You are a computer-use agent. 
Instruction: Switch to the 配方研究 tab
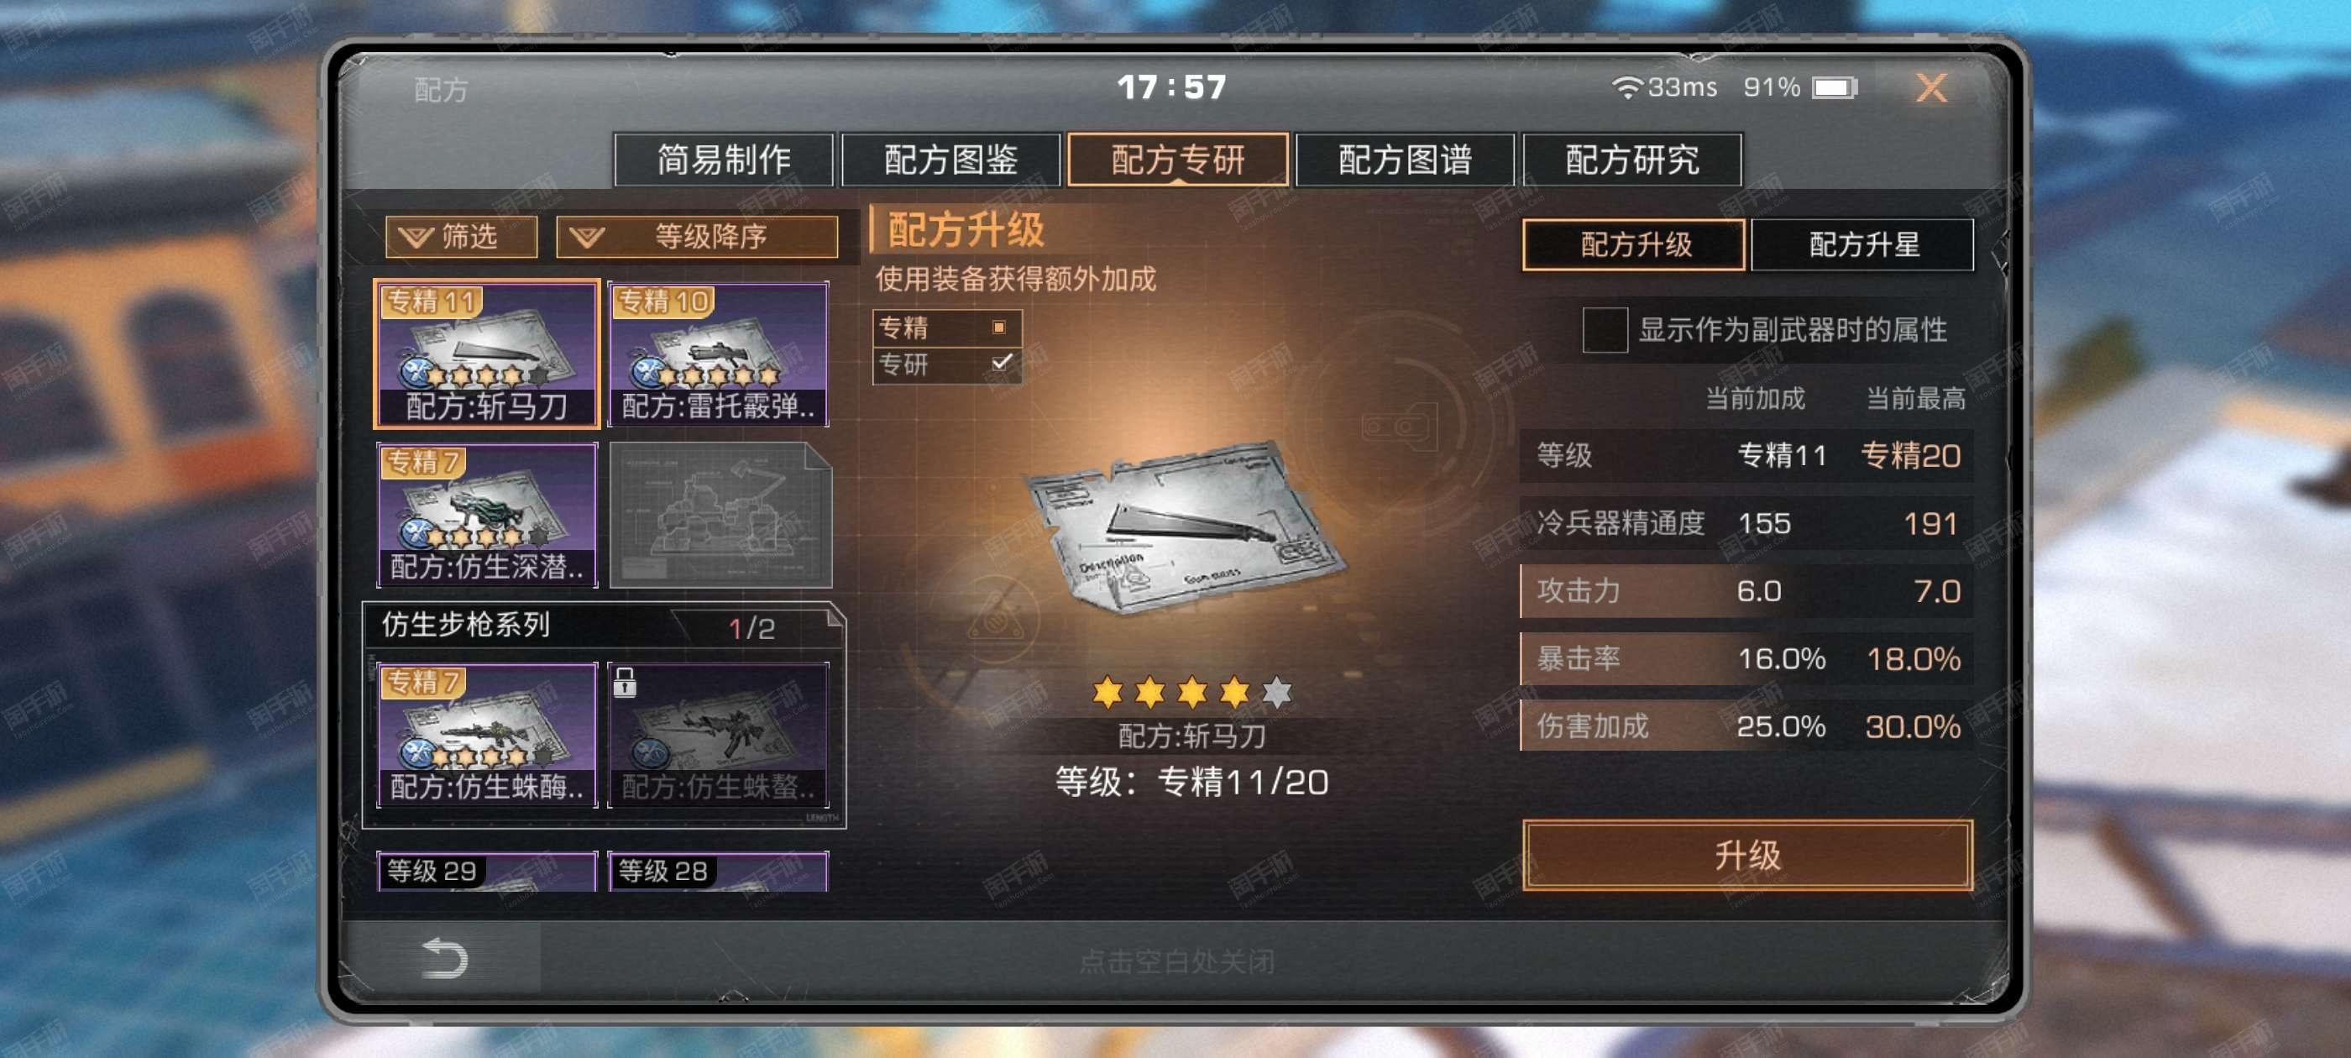(1631, 160)
